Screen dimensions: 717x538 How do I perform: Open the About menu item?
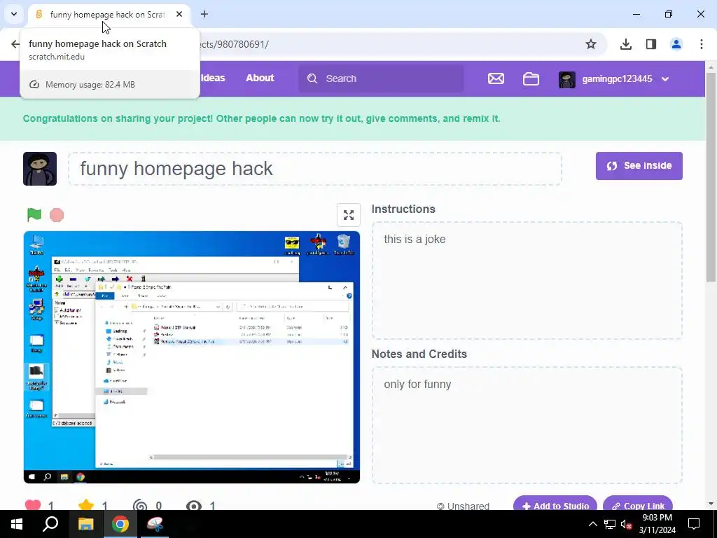[x=260, y=78]
